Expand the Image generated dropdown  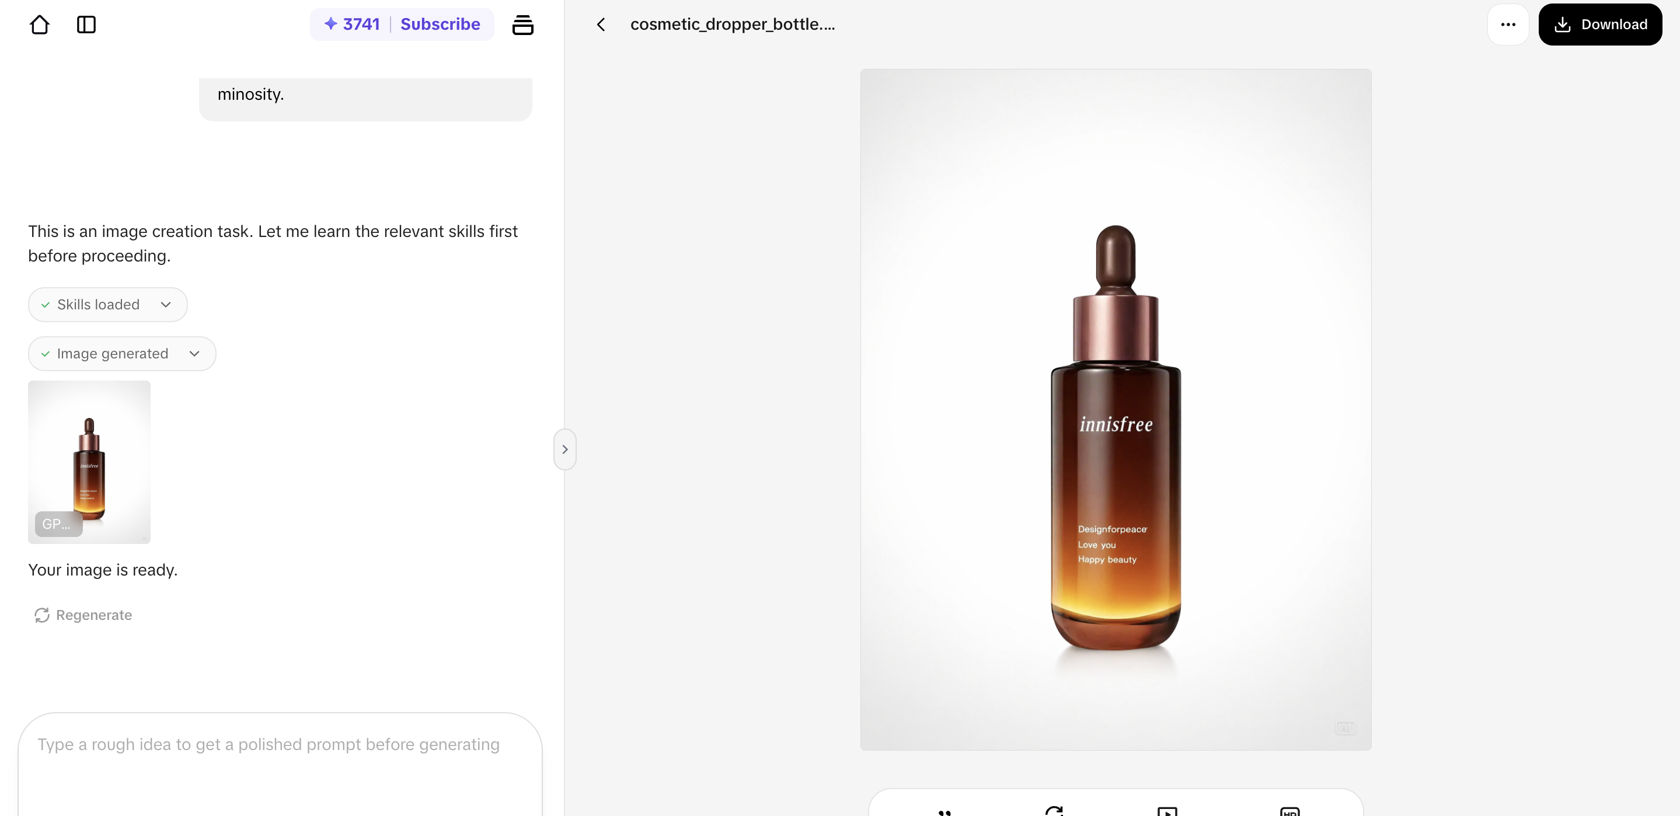click(122, 354)
